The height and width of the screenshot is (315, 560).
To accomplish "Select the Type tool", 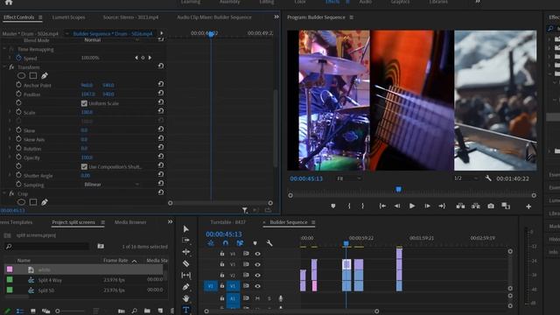I will click(185, 310).
